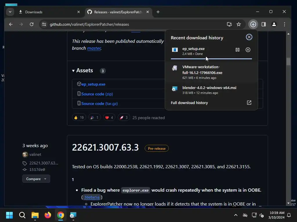The width and height of the screenshot is (297, 222).
Task: Toggle the Chrome side panel icon
Action: point(264,24)
